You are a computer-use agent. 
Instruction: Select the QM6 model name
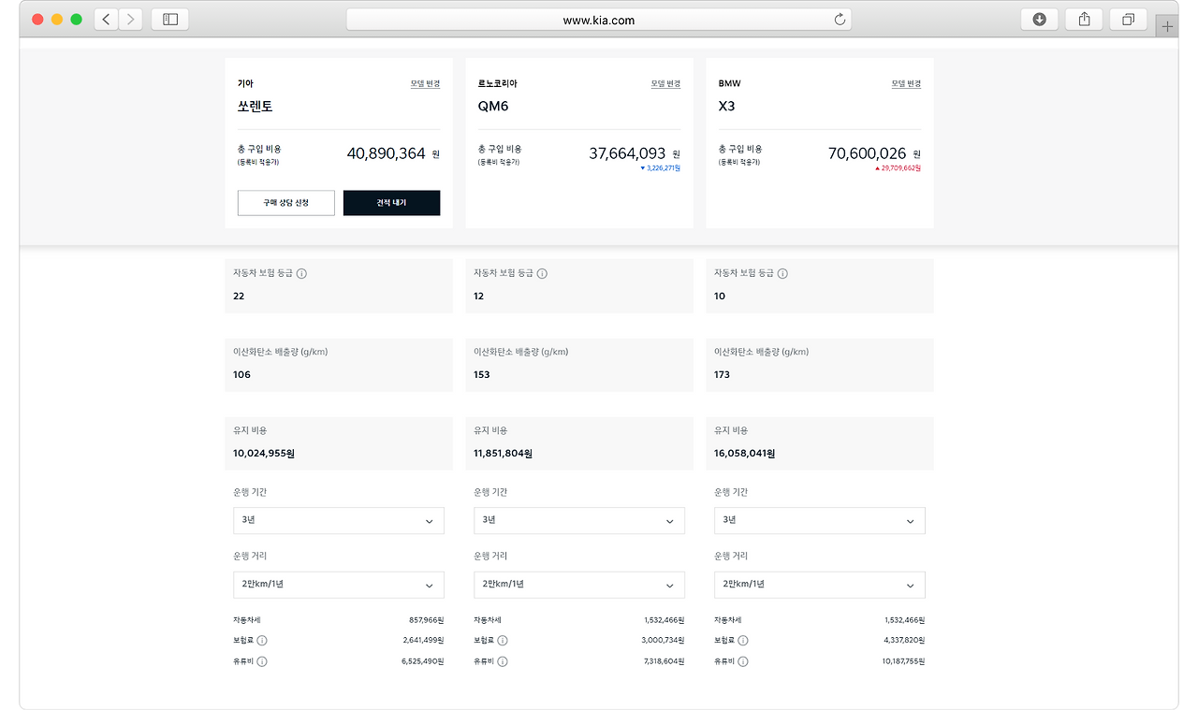493,107
